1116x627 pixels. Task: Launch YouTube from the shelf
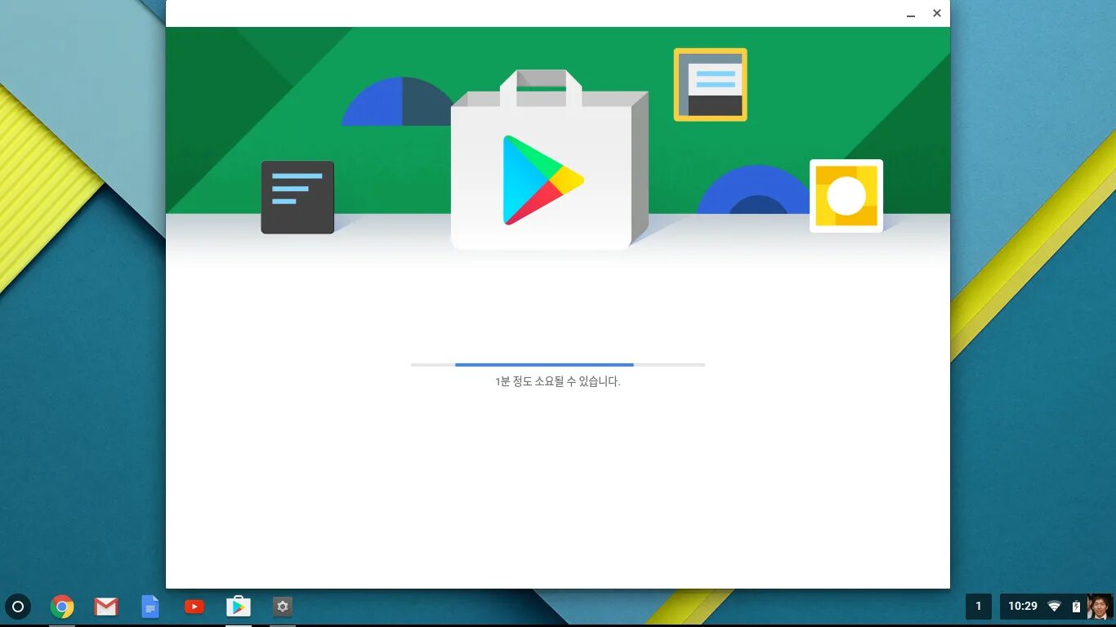[x=194, y=607]
